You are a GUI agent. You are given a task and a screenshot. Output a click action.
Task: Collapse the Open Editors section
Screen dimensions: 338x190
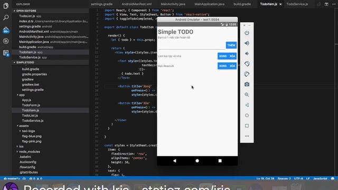click(x=50, y=11)
